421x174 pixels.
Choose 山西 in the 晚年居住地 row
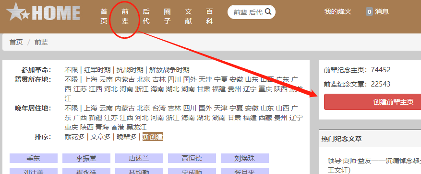(283, 108)
